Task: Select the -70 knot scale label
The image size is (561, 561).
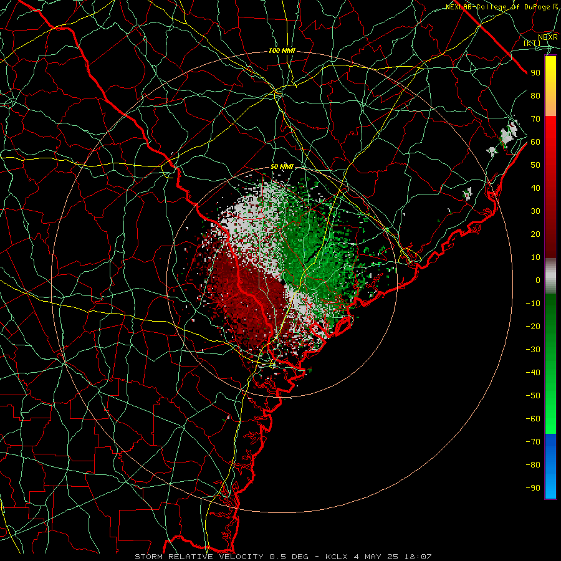Action: [533, 442]
